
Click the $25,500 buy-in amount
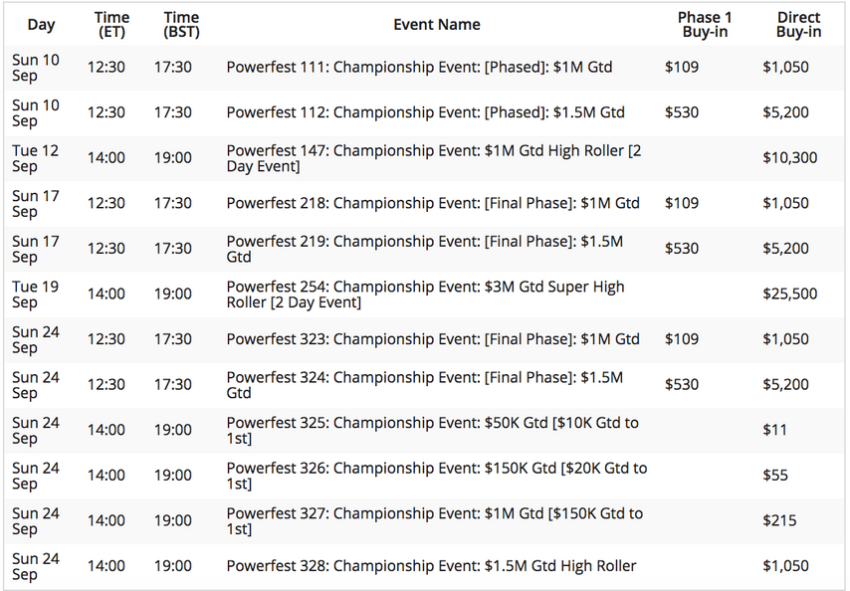coord(790,295)
